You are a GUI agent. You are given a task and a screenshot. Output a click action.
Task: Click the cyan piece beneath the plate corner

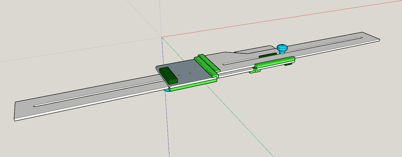click(166, 90)
